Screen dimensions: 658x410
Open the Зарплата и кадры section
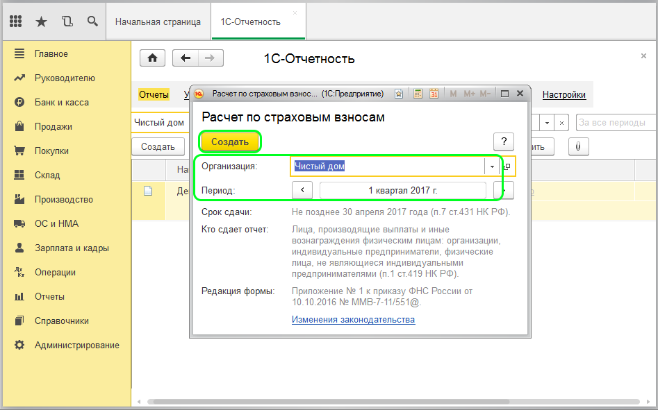pos(72,248)
